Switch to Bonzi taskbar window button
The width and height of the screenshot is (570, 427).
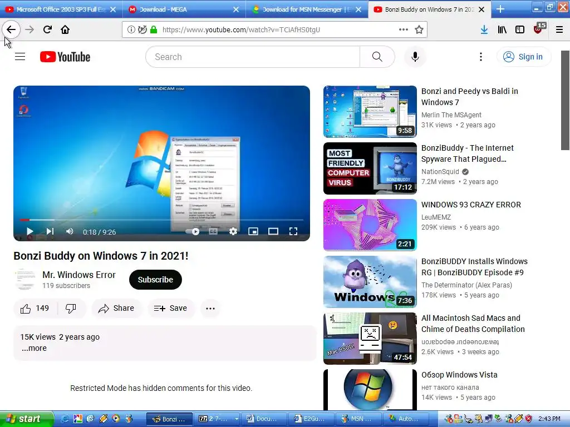click(169, 419)
